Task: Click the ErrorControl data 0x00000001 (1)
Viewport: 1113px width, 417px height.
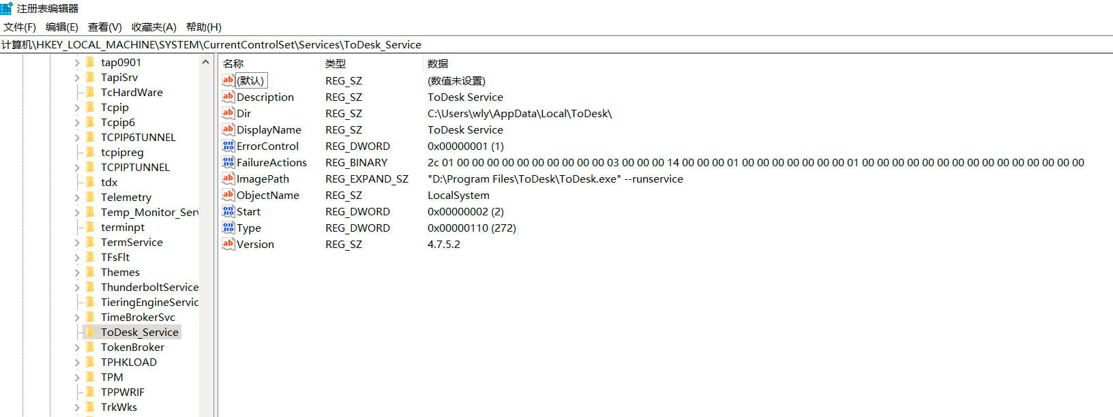Action: click(x=466, y=146)
